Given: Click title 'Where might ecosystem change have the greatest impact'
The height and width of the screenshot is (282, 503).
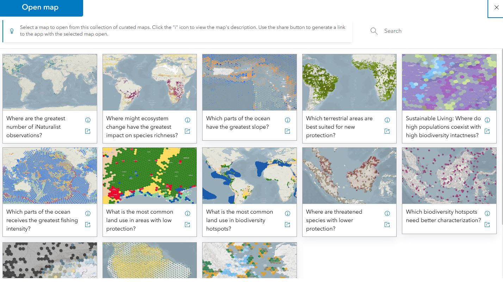Looking at the screenshot, I should [142, 127].
